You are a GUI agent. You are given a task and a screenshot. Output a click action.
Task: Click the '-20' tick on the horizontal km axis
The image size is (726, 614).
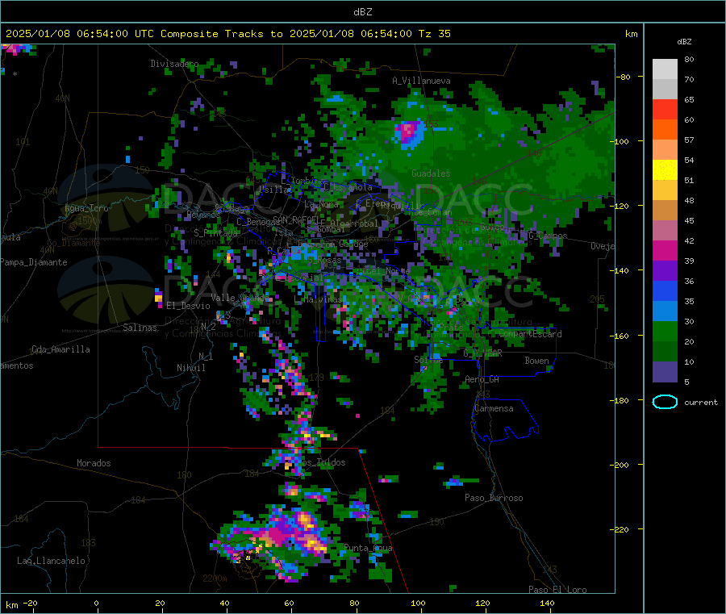31,603
